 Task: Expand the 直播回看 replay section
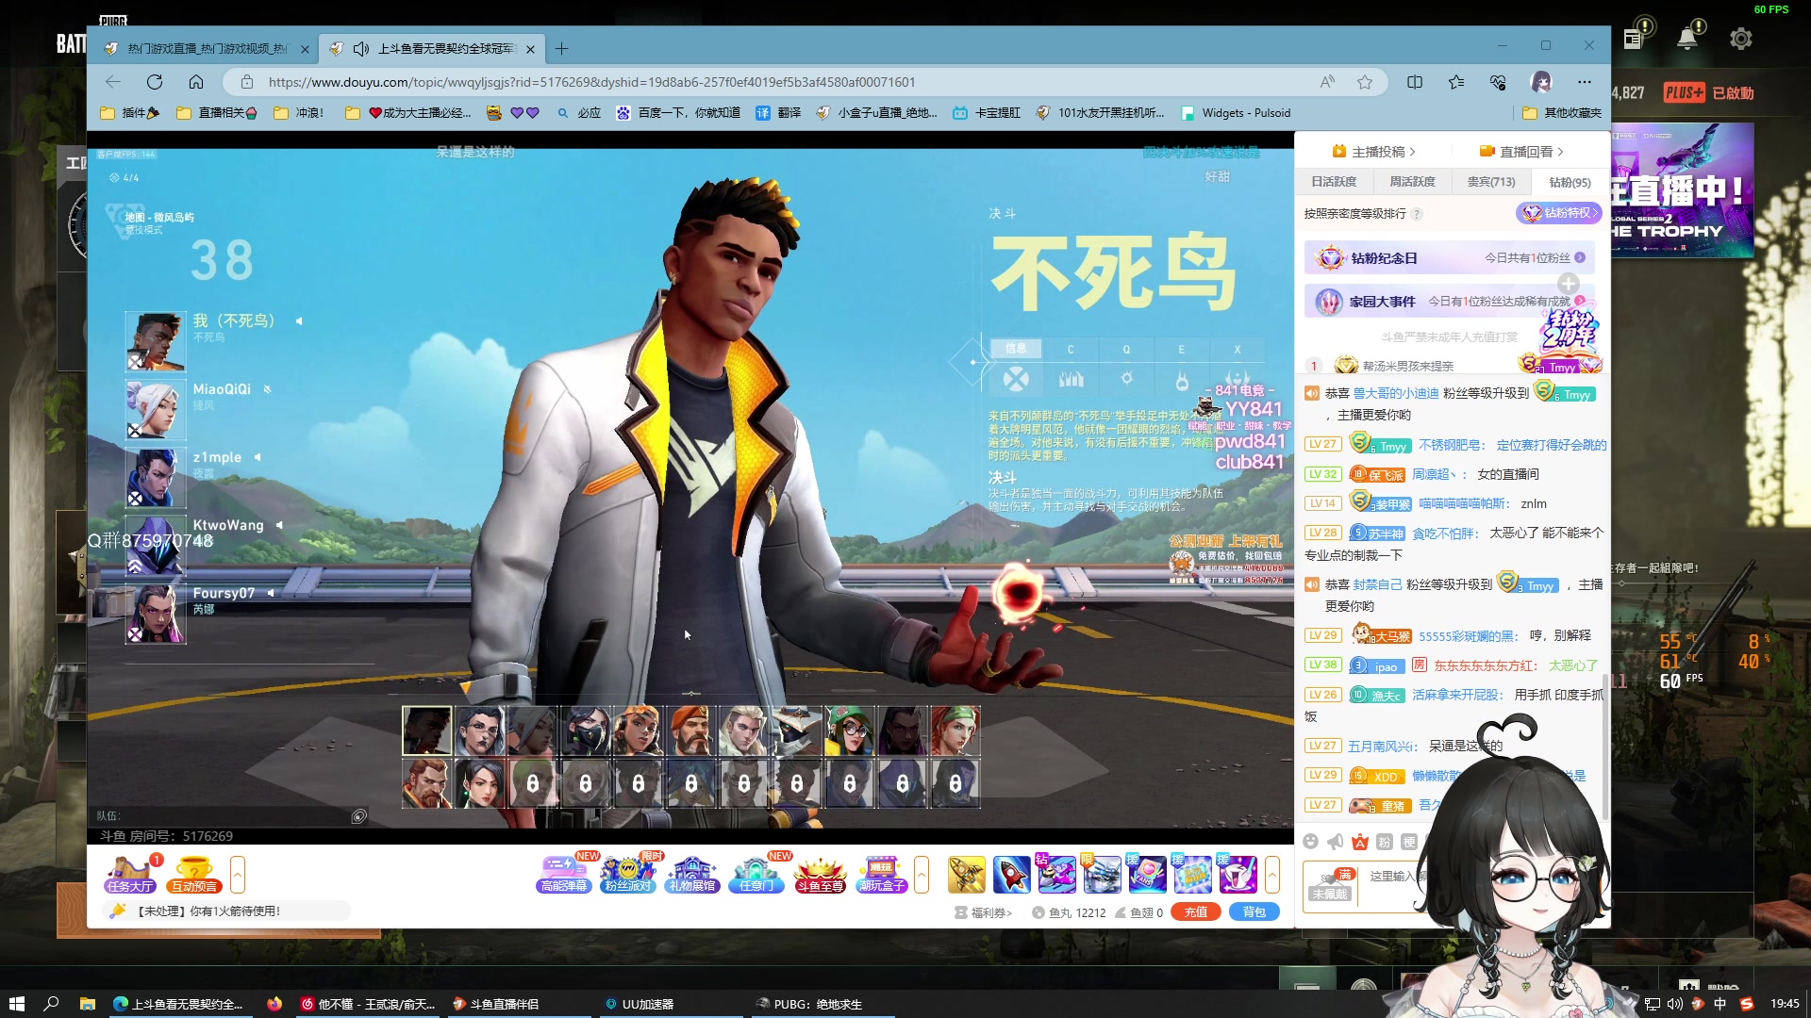pos(1520,151)
